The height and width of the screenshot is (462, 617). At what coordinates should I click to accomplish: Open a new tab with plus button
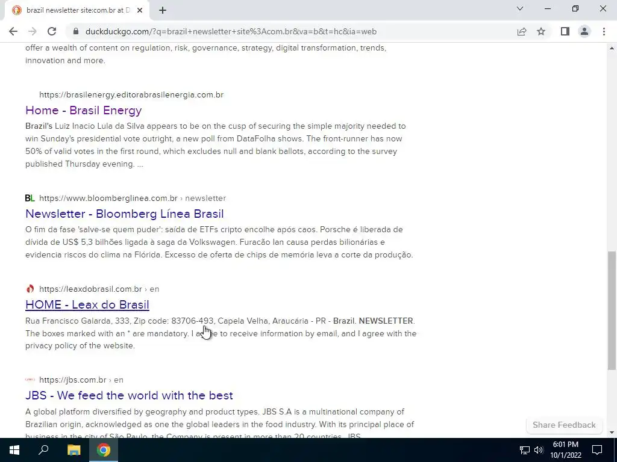(163, 10)
